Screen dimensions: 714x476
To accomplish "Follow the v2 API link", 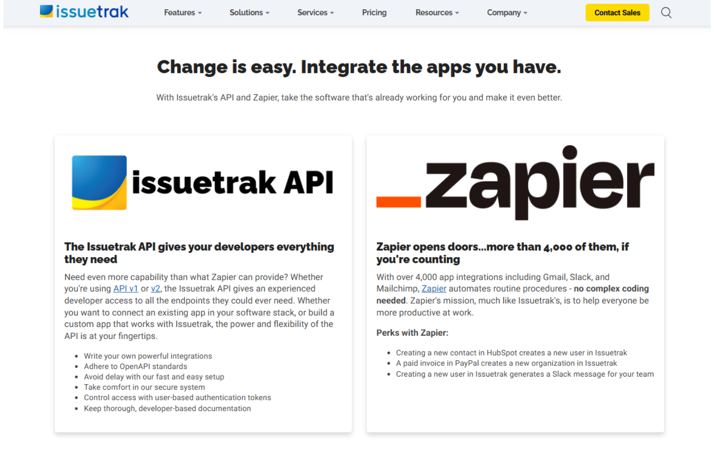I will click(155, 288).
